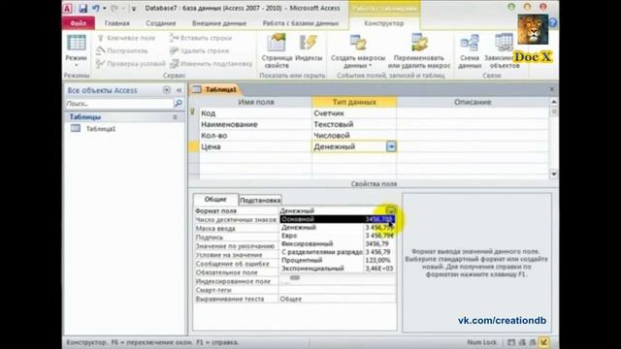This screenshot has width=621, height=349.
Task: Open Создать макросы данных menu
Action: coord(358,51)
